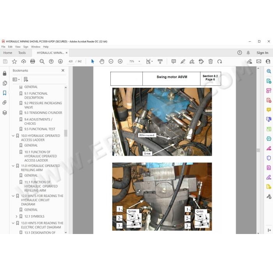The width and height of the screenshot is (273, 273).
Task: Click the stamp tool icon
Action: point(201,61)
